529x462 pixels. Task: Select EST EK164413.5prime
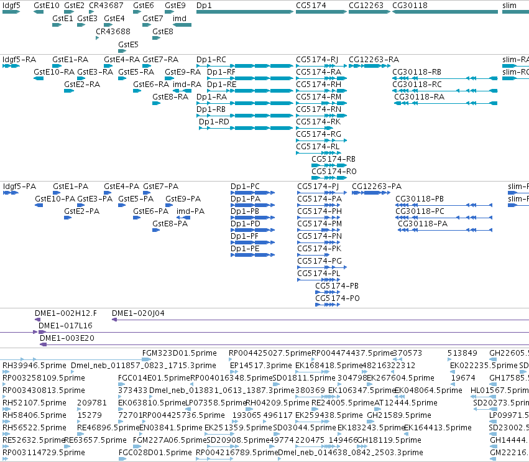point(438,428)
